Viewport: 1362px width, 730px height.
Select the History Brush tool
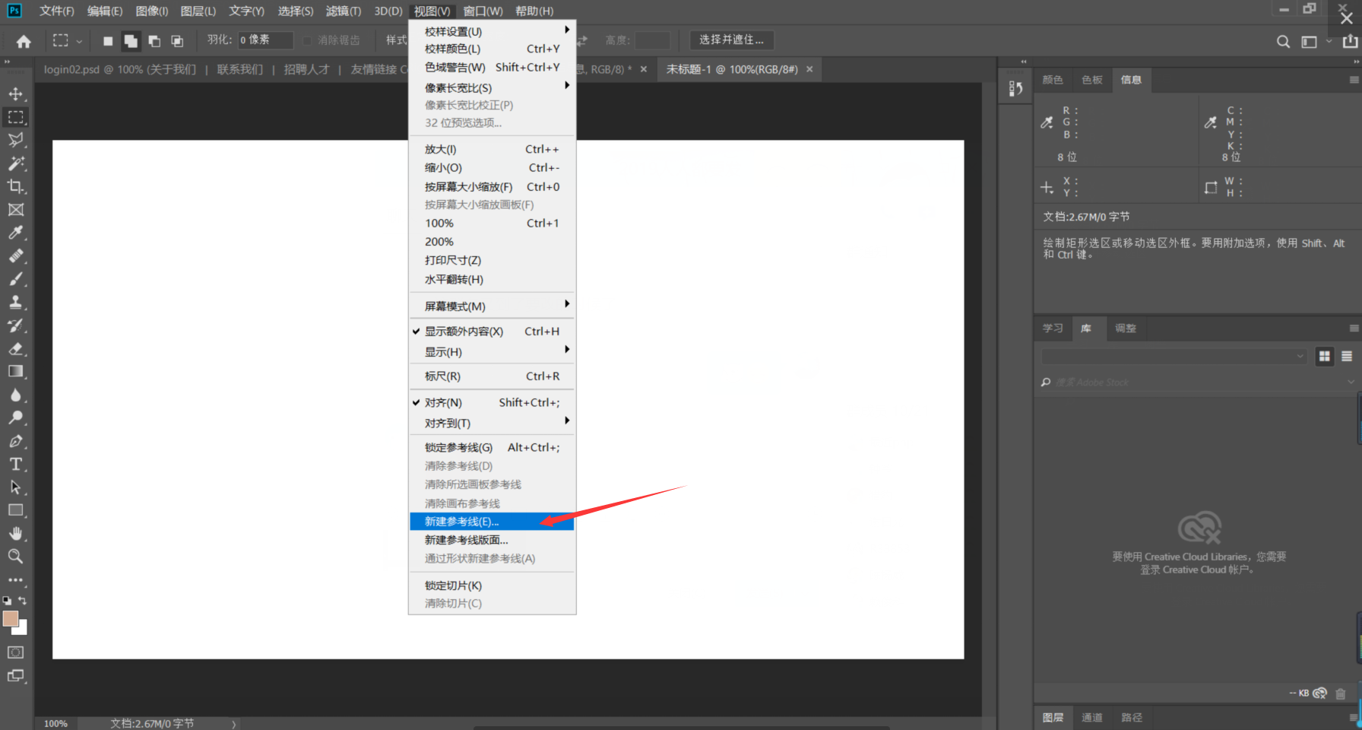pyautogui.click(x=15, y=325)
